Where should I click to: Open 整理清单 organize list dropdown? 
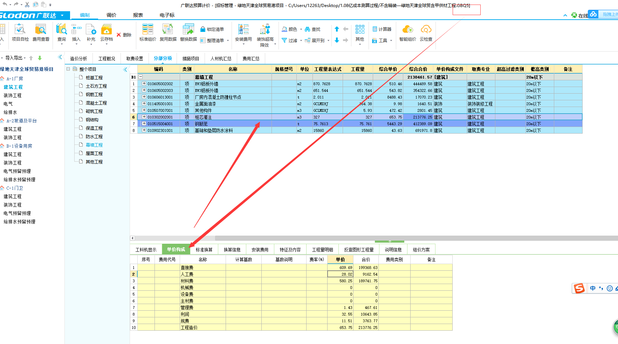(214, 40)
